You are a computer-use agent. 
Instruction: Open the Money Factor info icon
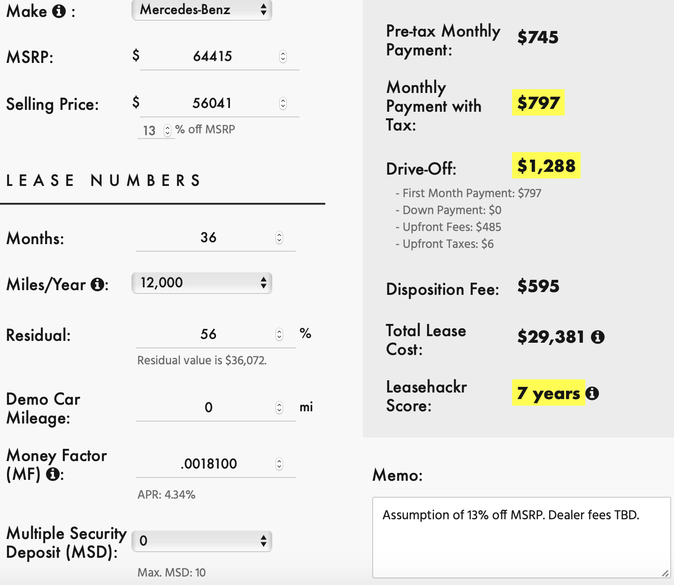pos(53,474)
